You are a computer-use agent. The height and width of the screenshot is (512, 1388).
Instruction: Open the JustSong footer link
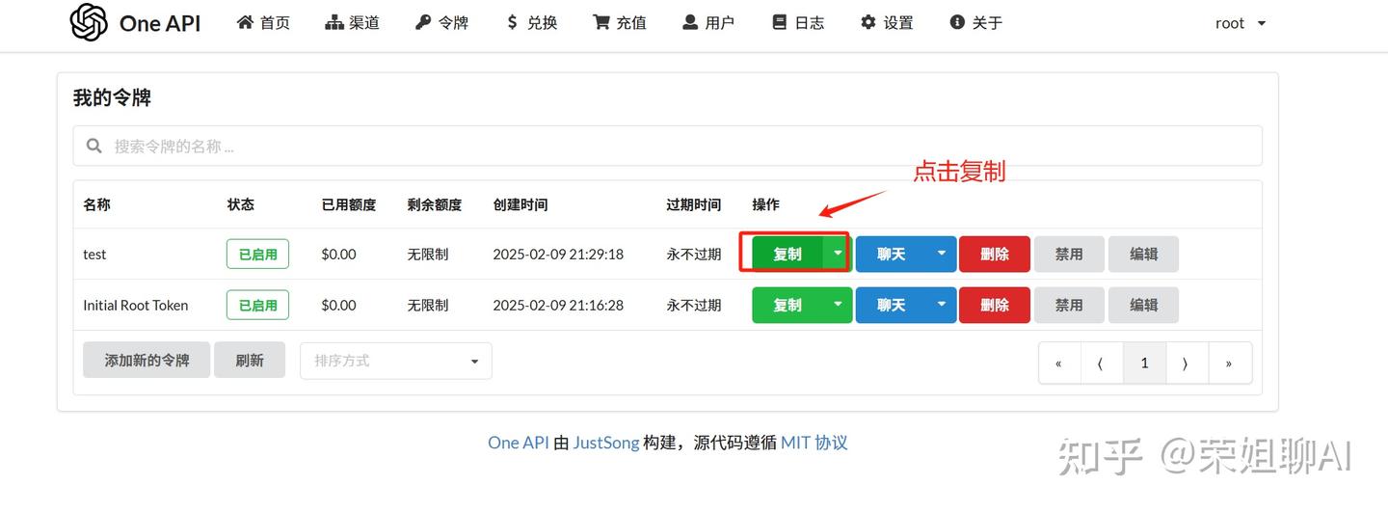point(606,443)
